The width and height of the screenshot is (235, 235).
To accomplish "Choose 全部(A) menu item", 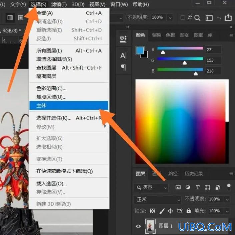I will [69, 13].
